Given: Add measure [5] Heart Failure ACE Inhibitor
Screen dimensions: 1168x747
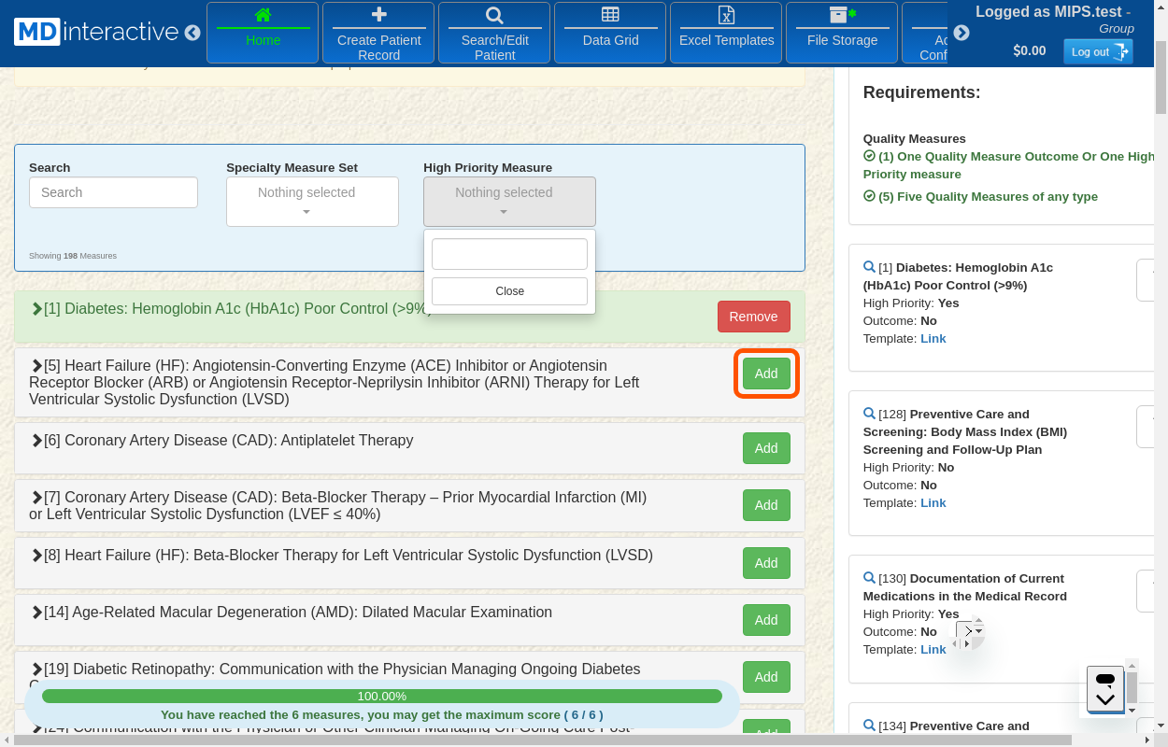Looking at the screenshot, I should pos(766,373).
